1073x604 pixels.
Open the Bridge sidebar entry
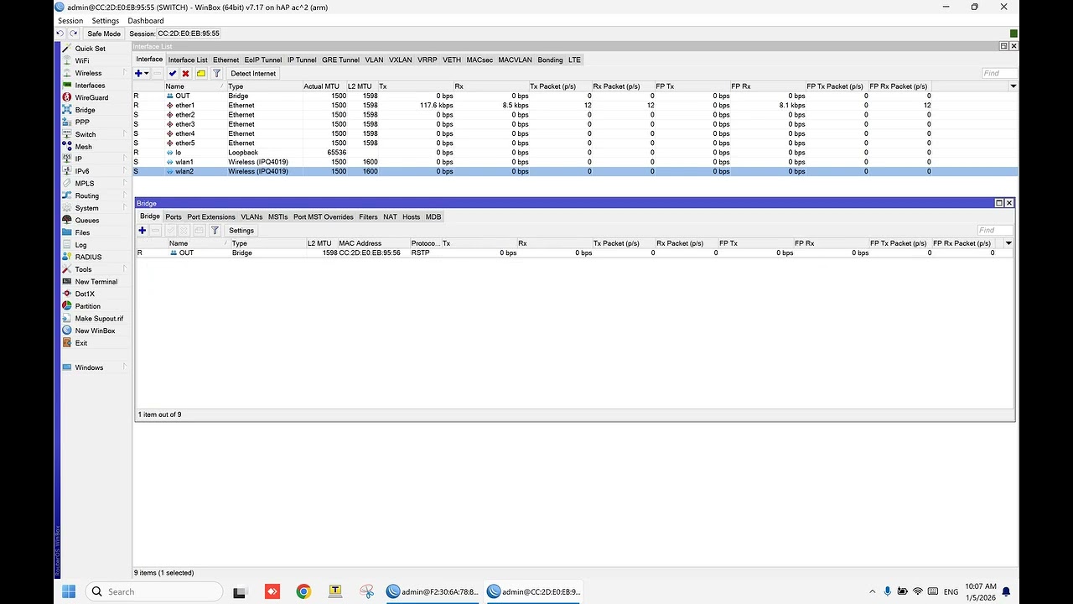click(85, 110)
